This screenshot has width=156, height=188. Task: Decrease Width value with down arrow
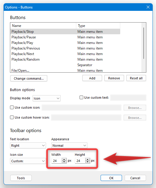coord(64,162)
